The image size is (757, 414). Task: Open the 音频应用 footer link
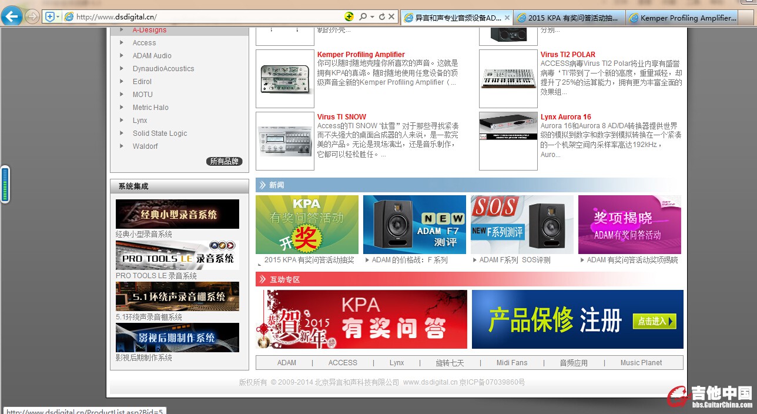pyautogui.click(x=574, y=363)
